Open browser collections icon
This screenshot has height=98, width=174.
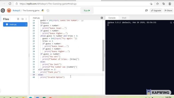(x=164, y=4)
